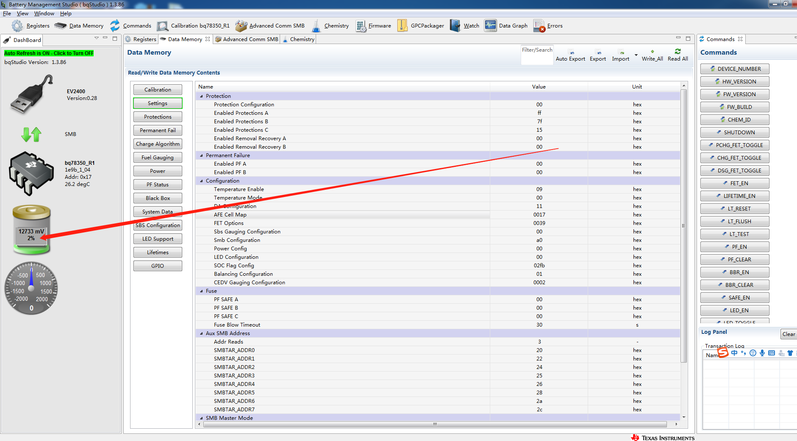Open the File menu
Screen dimensions: 797x441
tap(7, 14)
